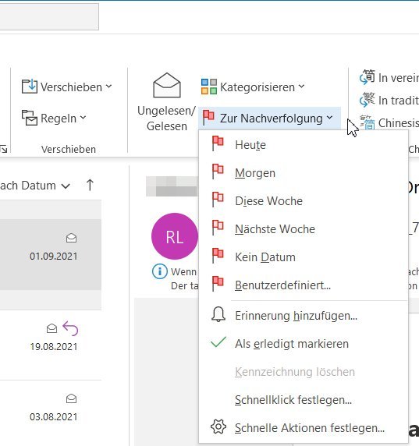Open Schnelle Aktionen festlegen... option

coord(304,427)
